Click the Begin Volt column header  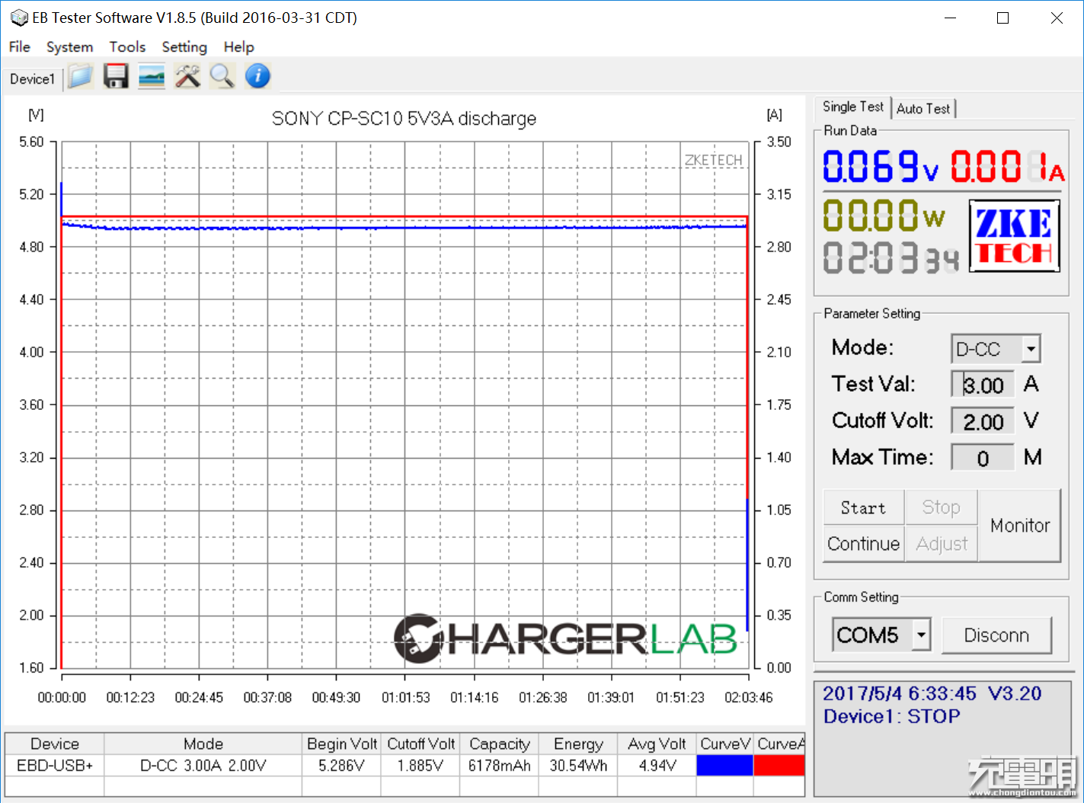pyautogui.click(x=342, y=744)
